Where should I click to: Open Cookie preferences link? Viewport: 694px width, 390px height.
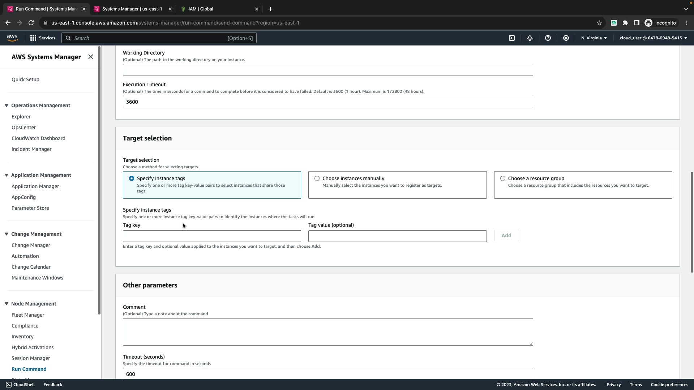(669, 385)
